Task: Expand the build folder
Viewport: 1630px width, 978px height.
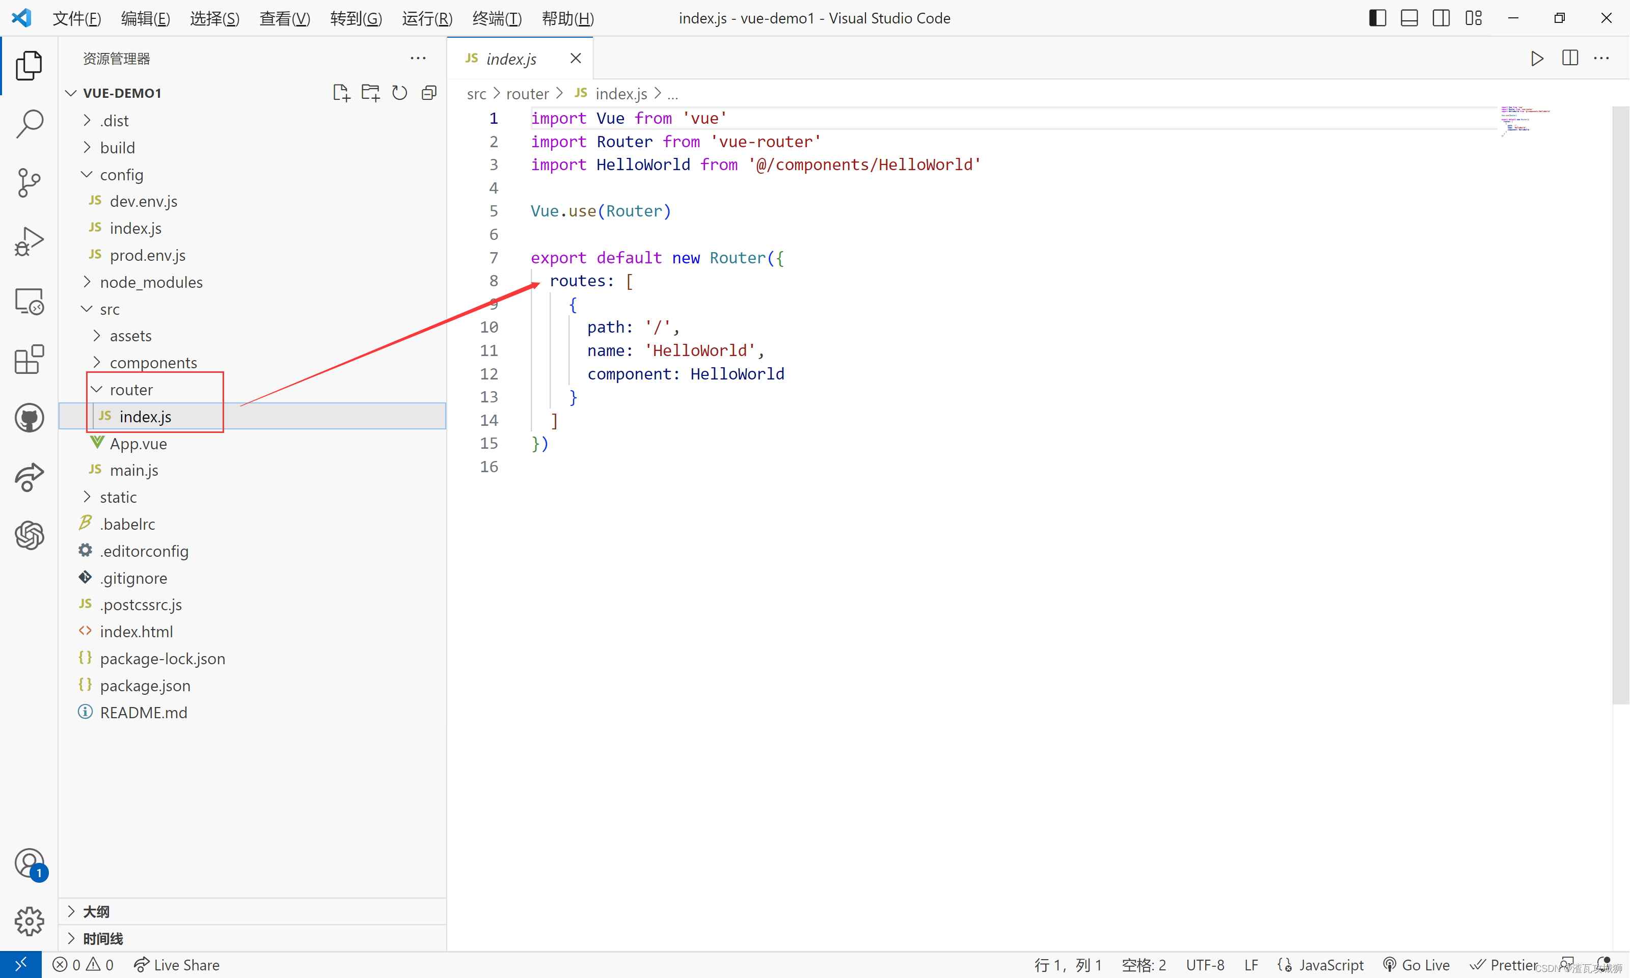Action: pos(252,148)
